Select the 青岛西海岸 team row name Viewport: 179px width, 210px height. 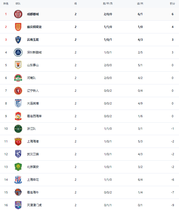34,116
